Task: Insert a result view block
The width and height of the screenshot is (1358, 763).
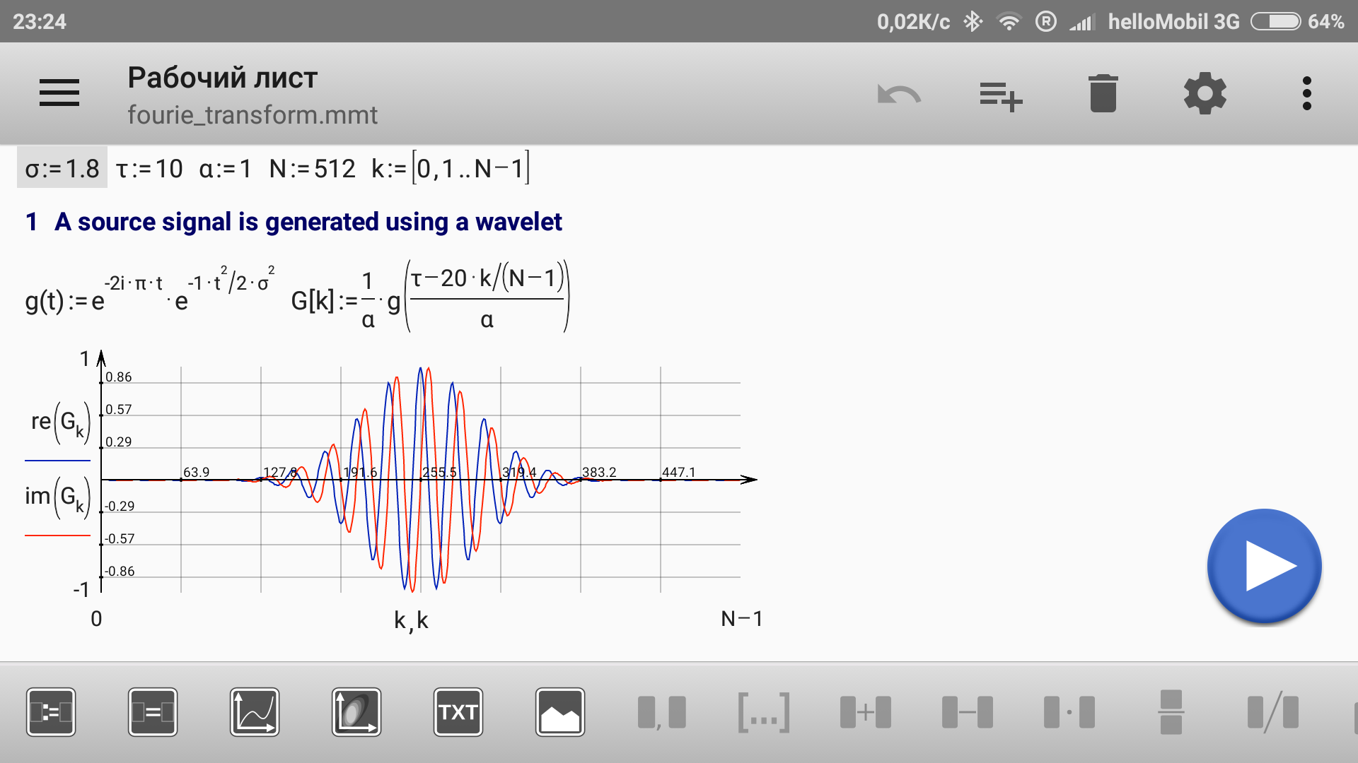Action: click(x=153, y=712)
